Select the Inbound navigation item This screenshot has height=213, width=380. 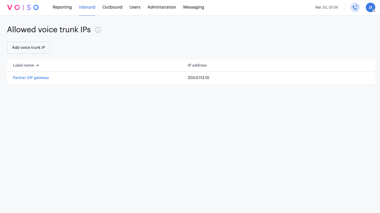pos(87,7)
